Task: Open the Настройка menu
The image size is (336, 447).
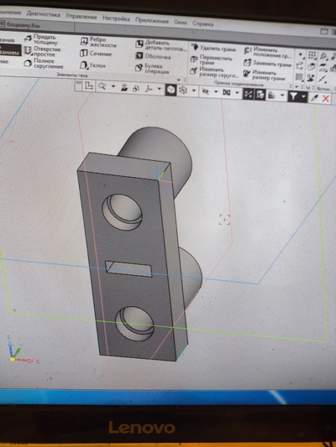Action: [x=116, y=18]
